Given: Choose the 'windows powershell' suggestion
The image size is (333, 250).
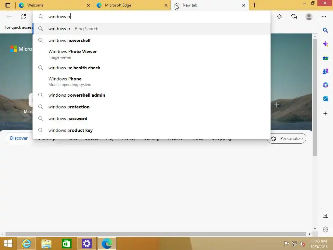Looking at the screenshot, I should (152, 40).
